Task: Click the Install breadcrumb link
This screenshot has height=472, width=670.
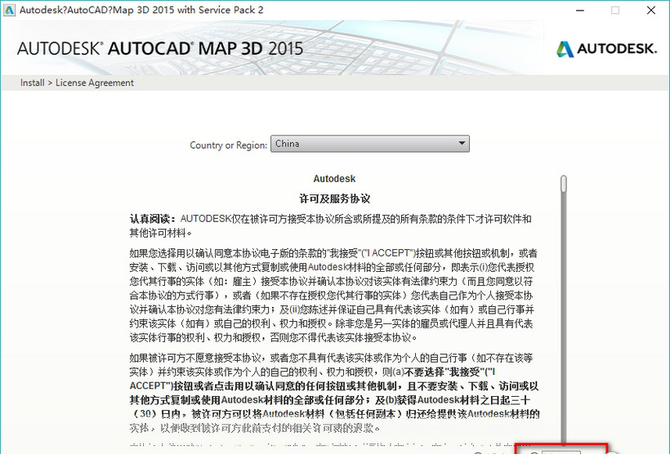Action: click(x=32, y=82)
